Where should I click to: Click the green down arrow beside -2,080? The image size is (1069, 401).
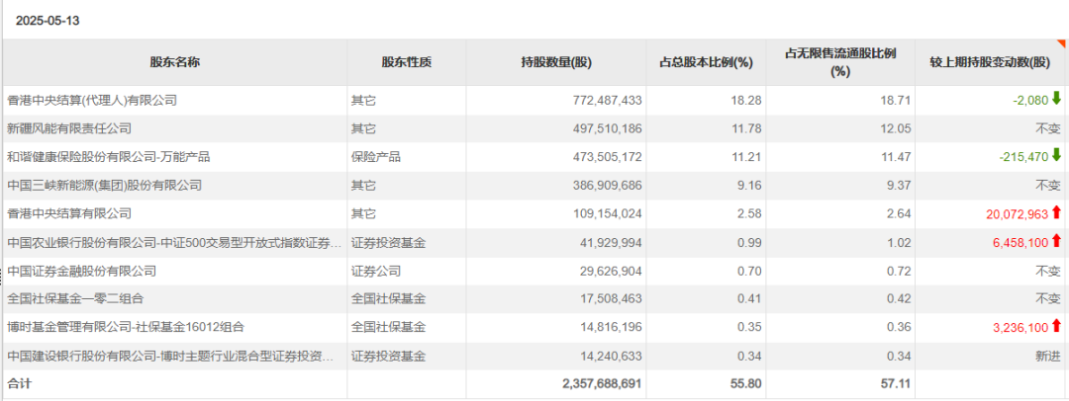tap(1057, 100)
